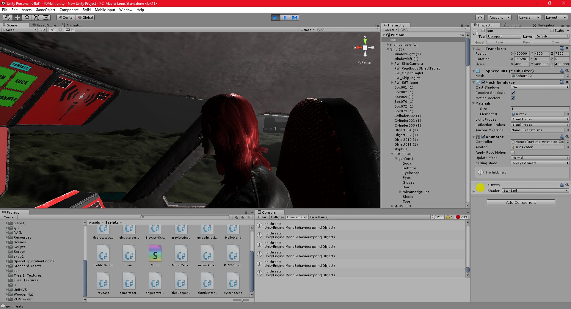
Task: Toggle the sun object active checkbox
Action: 483,31
